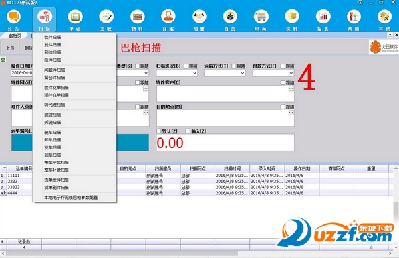Click inside the 寄件客户[C] text box
399x258 pixels.
click(225, 94)
